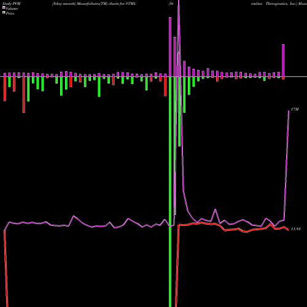Image resolution: width=307 pixels, height=307 pixels.
Task: Click the red-green Price legend swatch
Action: (4, 13)
